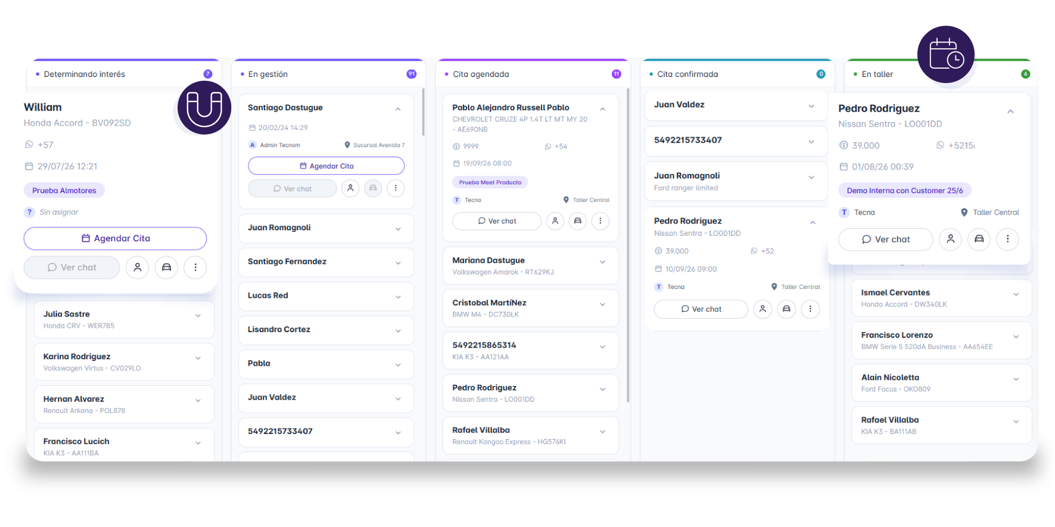Click the En gestión column scrollbar
Screen dimensions: 1055x527
(x=423, y=112)
